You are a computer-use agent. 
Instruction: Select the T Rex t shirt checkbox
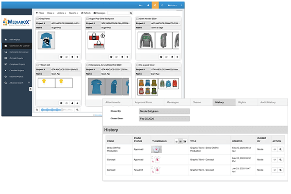click(x=38, y=65)
